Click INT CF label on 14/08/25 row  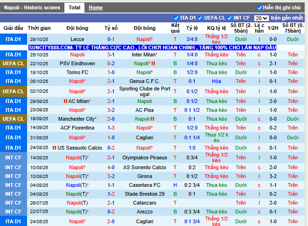(x=13, y=158)
